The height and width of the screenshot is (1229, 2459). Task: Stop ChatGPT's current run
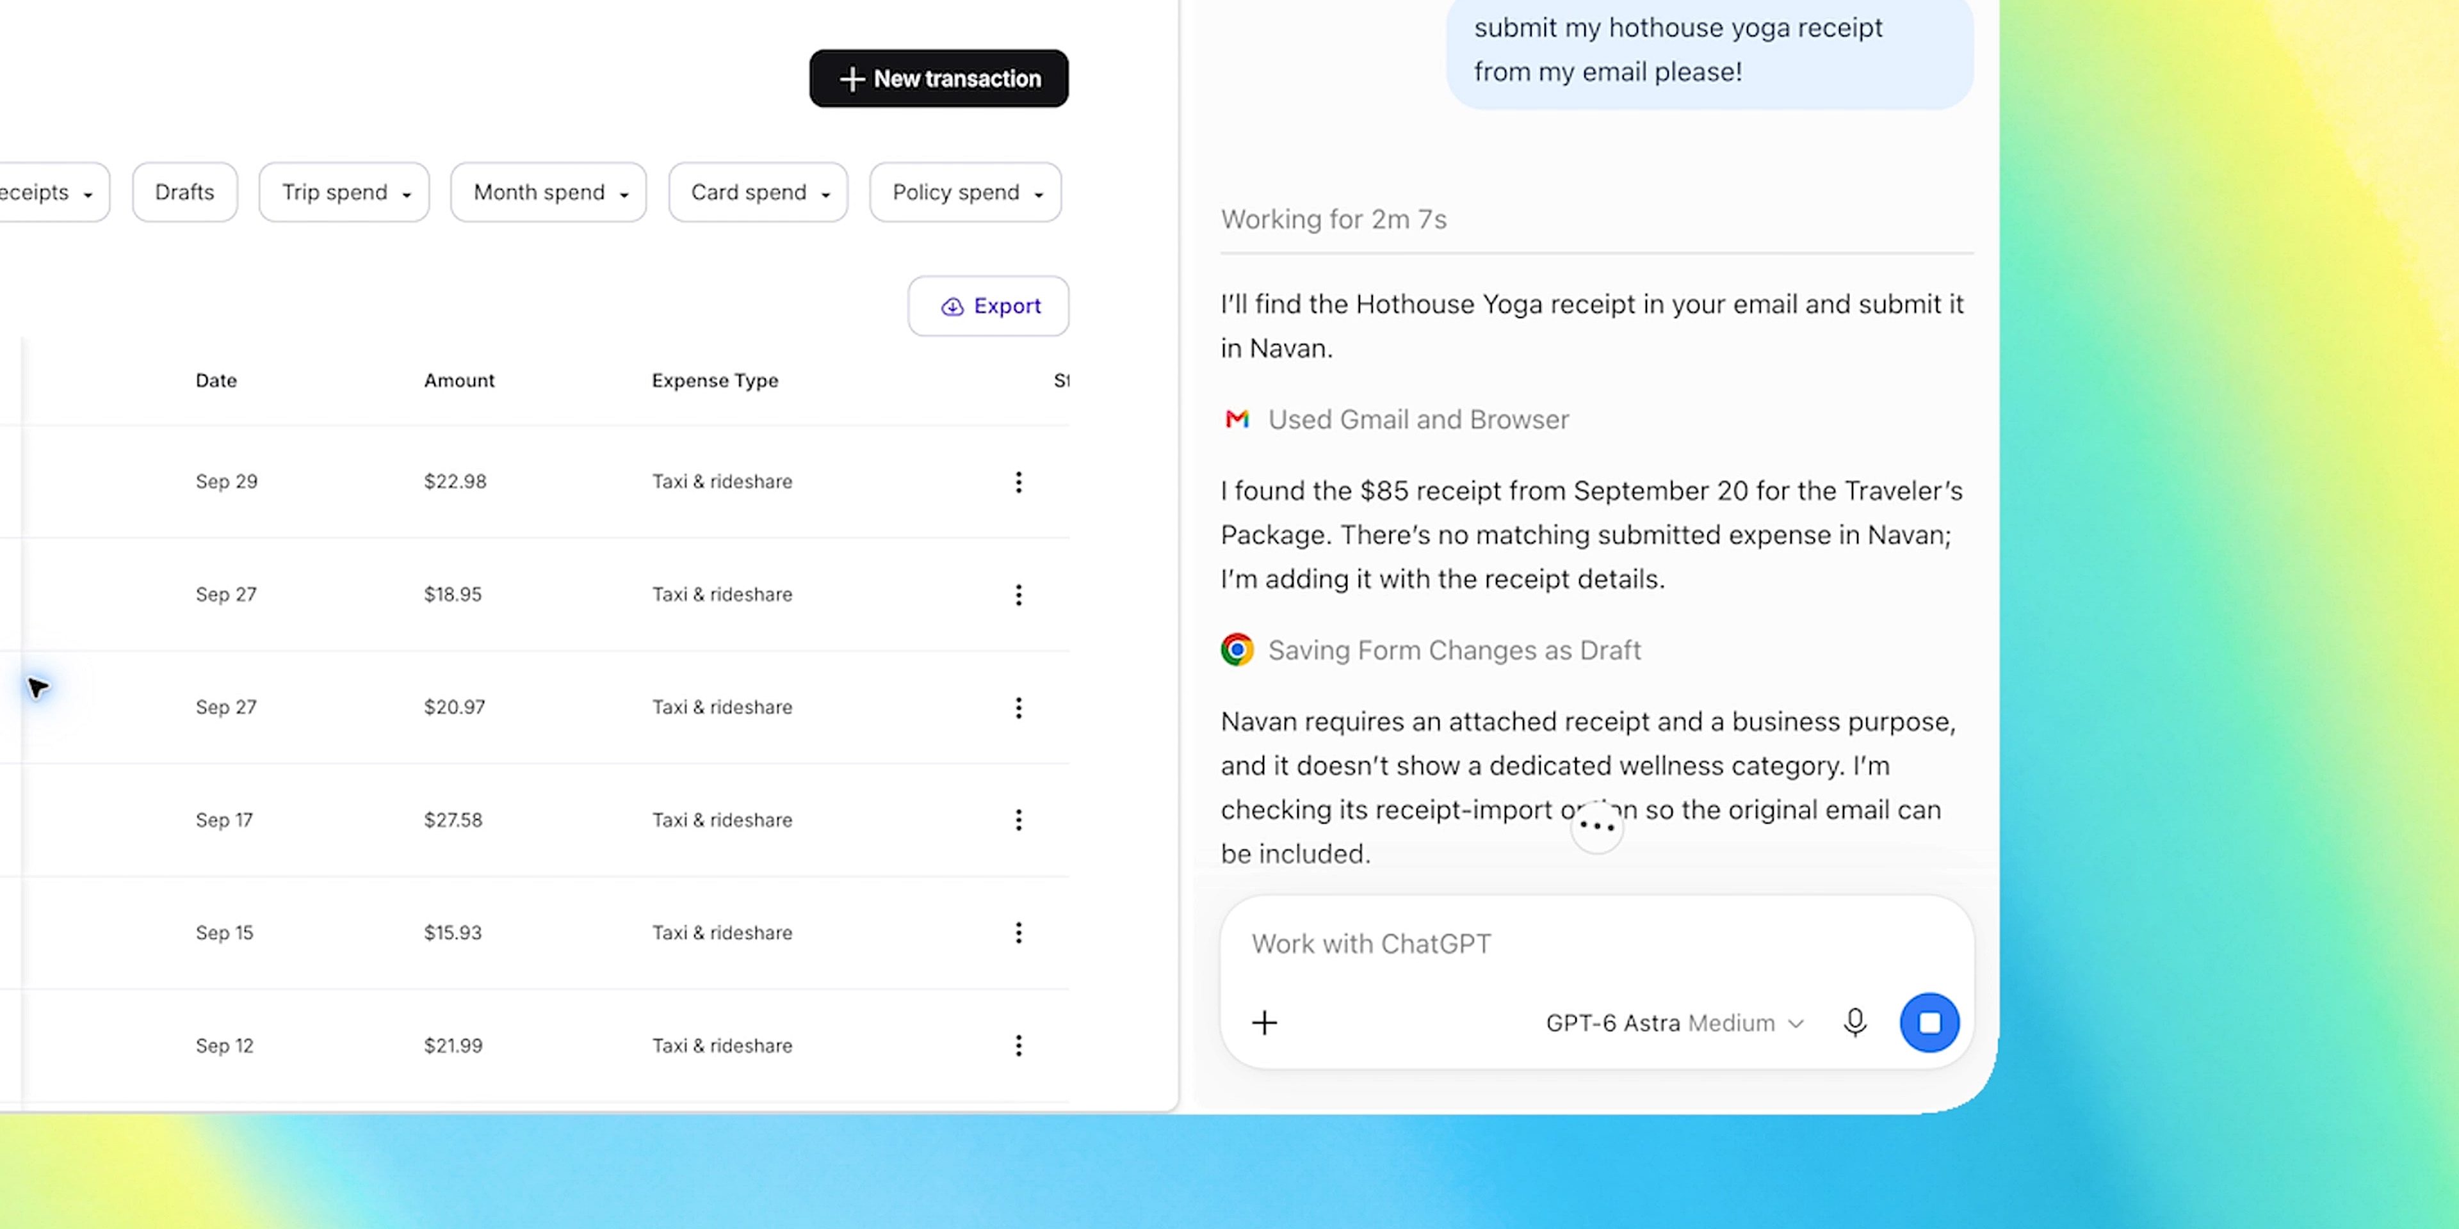click(1929, 1023)
